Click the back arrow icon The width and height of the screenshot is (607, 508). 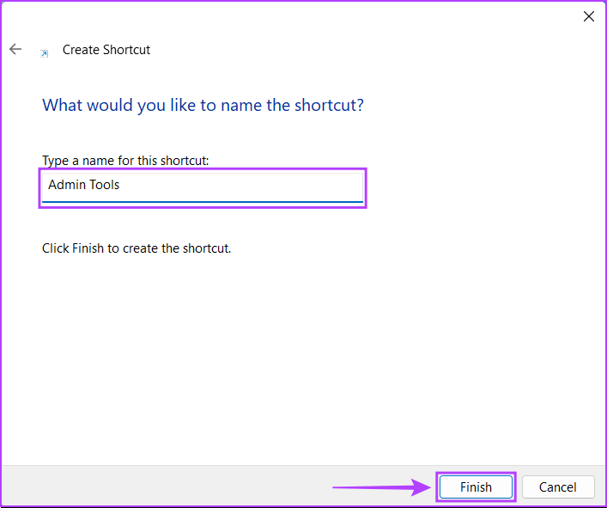pos(15,50)
